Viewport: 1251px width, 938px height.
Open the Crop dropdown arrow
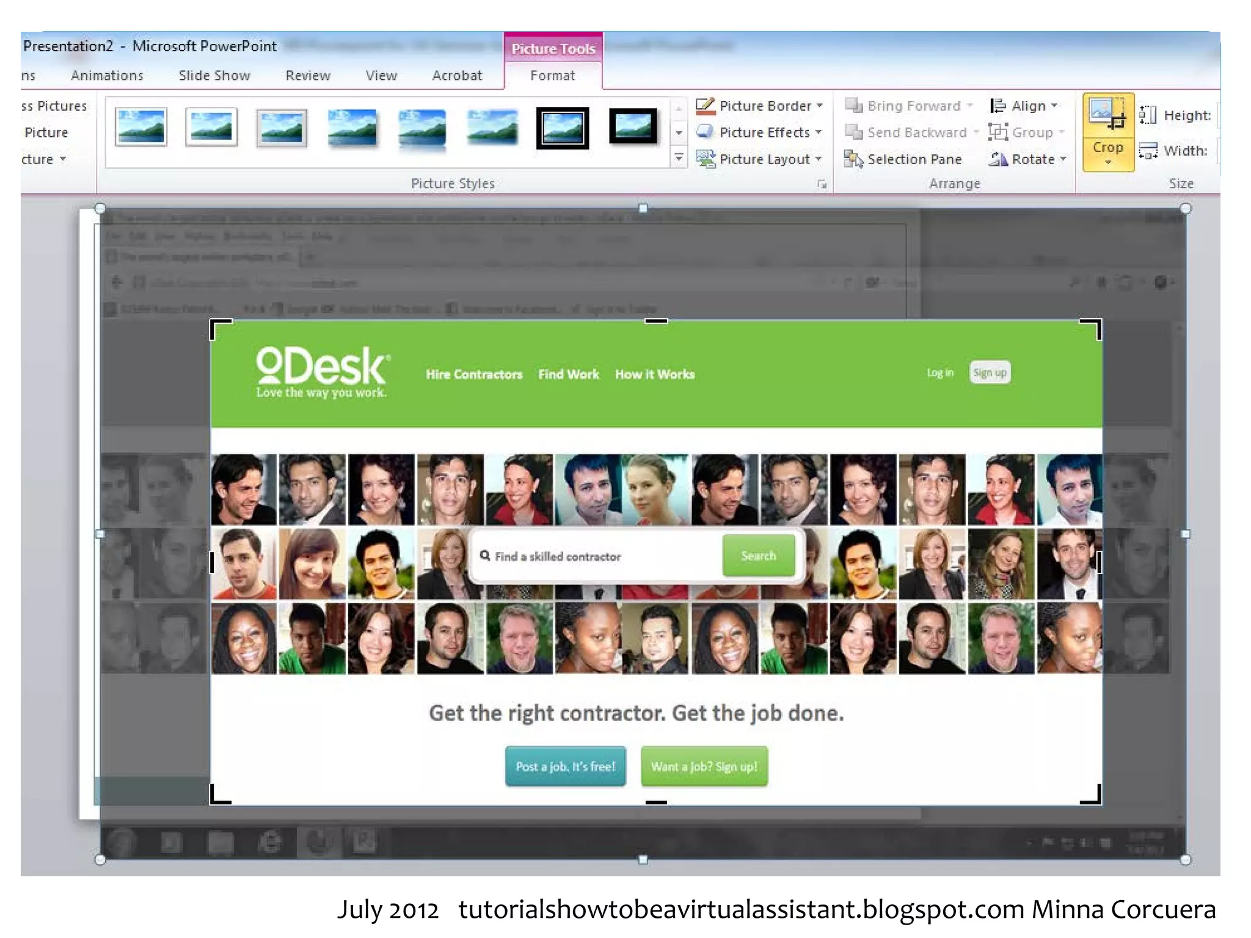[1107, 162]
